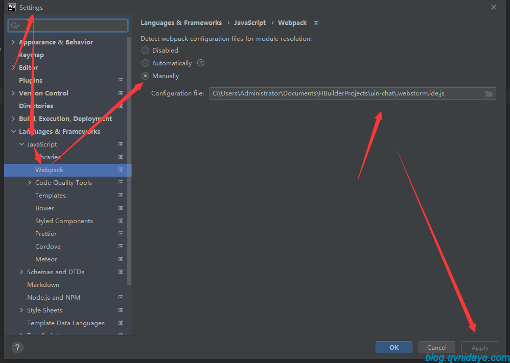Select Styled Components tree item
Screen dimensions: 510x363
64,221
